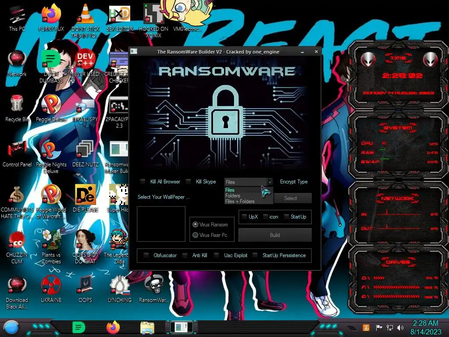Choose Files + Folders in the list

[x=249, y=201]
